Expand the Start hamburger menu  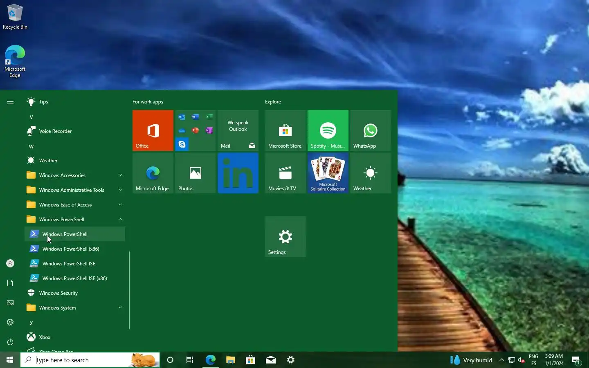click(x=10, y=101)
